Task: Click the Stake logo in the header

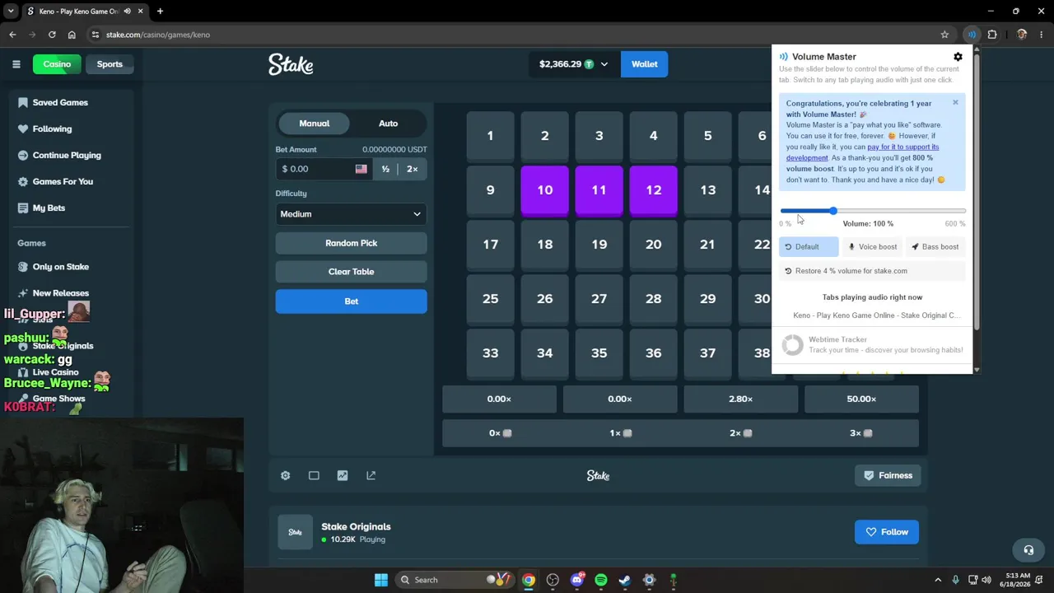Action: (x=291, y=64)
